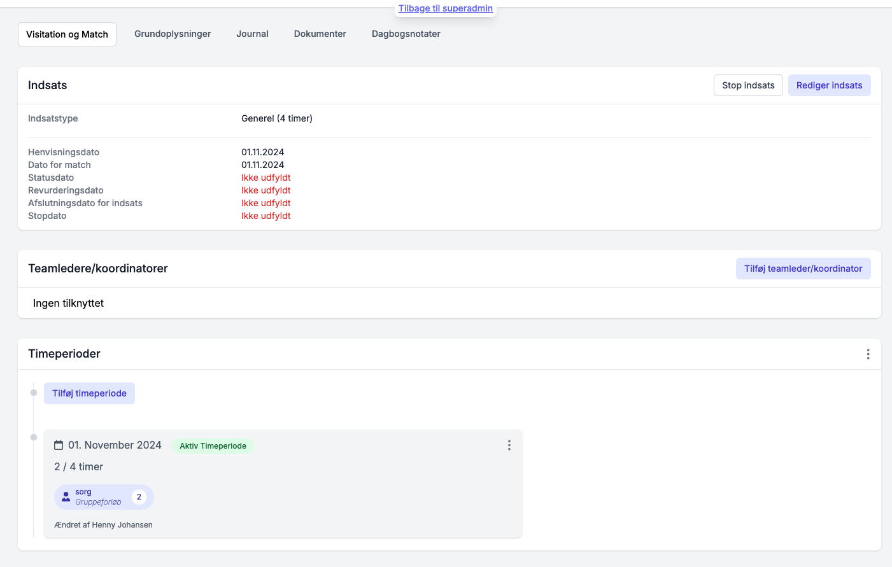Click the calendar icon beside 01. November 2024
This screenshot has width=892, height=567.
tap(59, 445)
